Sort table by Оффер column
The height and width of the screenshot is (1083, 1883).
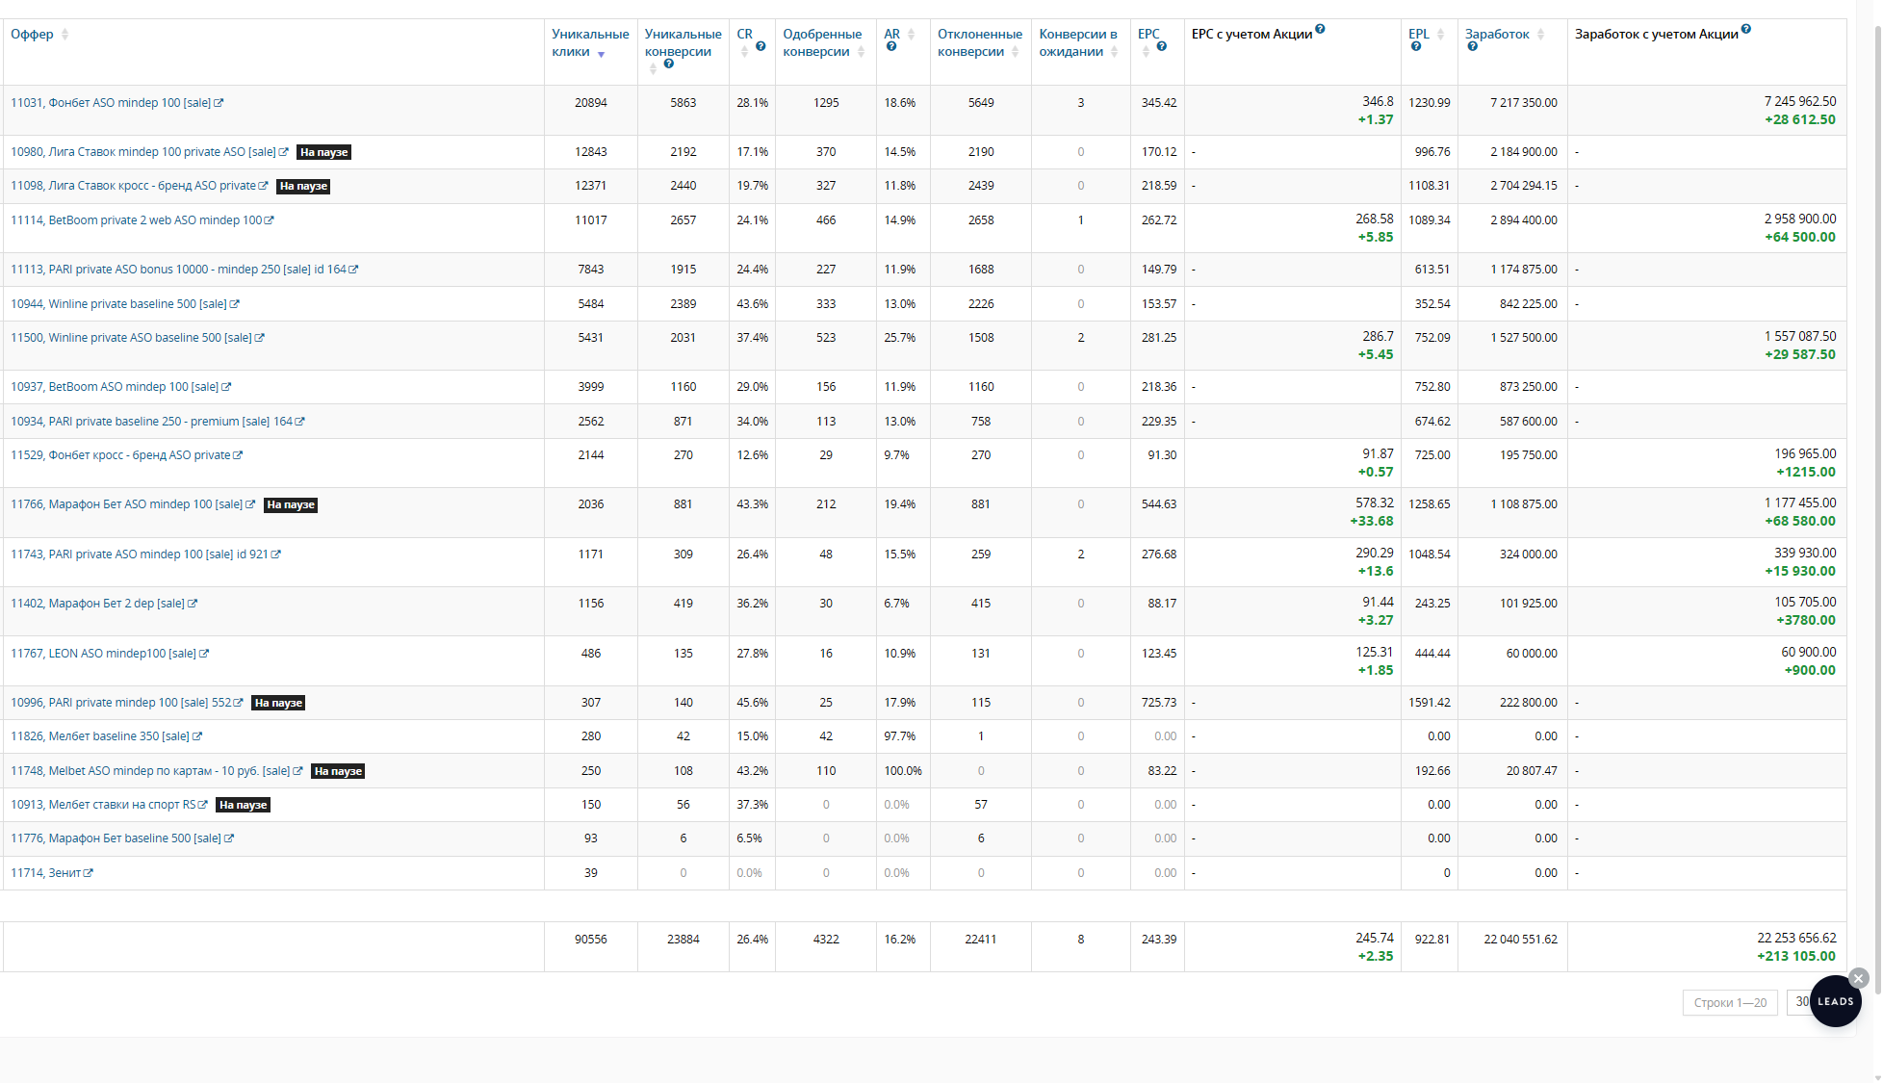click(33, 34)
